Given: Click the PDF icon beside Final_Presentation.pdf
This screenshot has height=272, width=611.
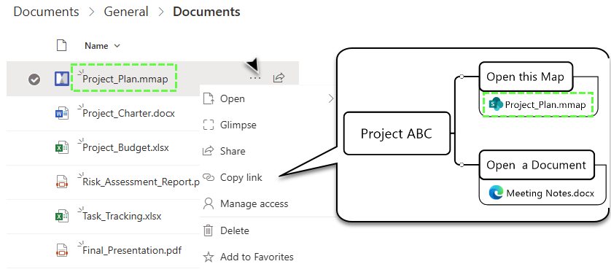Looking at the screenshot, I should (x=62, y=250).
